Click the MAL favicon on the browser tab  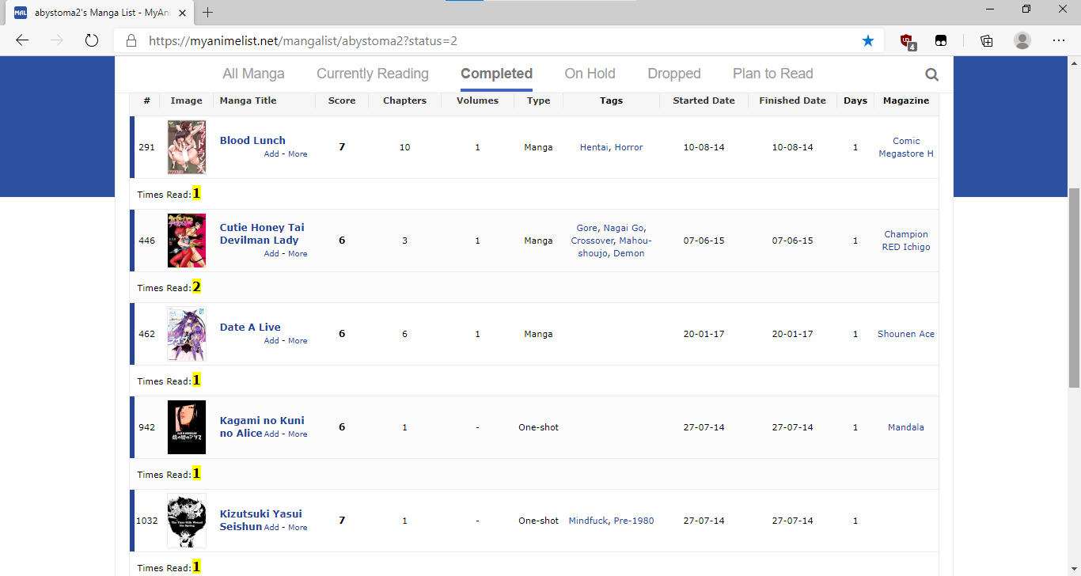19,13
